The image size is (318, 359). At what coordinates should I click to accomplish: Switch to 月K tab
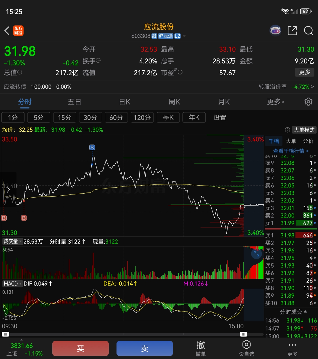click(x=224, y=102)
